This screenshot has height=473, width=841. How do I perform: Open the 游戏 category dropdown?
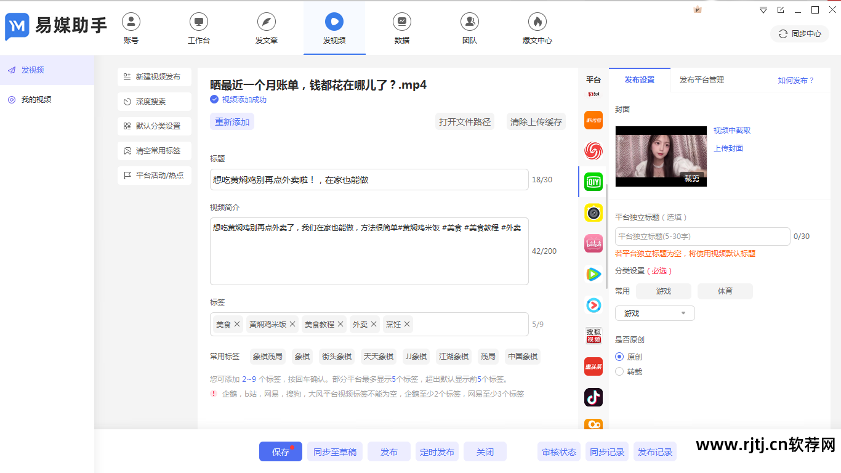coord(654,313)
